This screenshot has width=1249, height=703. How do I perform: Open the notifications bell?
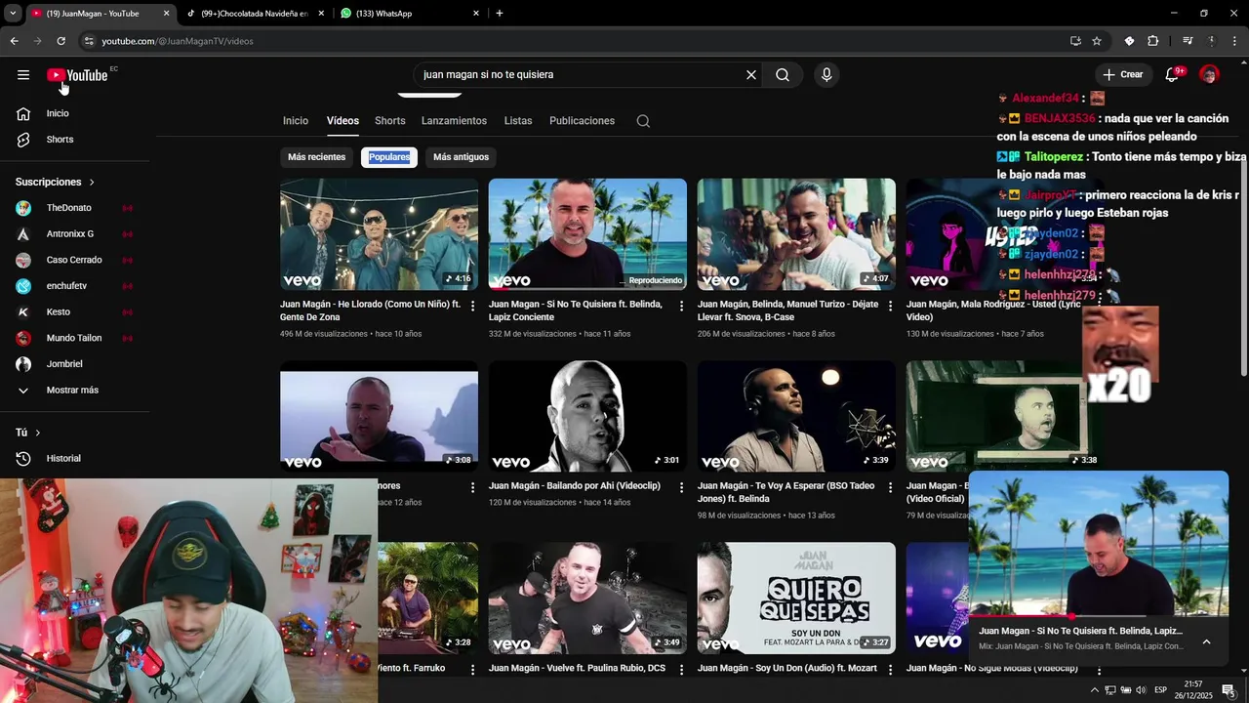tap(1173, 75)
